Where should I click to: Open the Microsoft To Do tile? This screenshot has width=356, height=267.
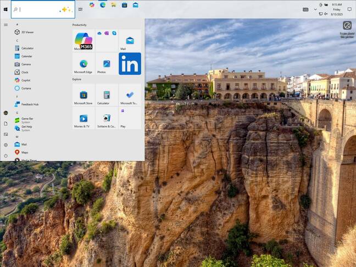pos(130,94)
